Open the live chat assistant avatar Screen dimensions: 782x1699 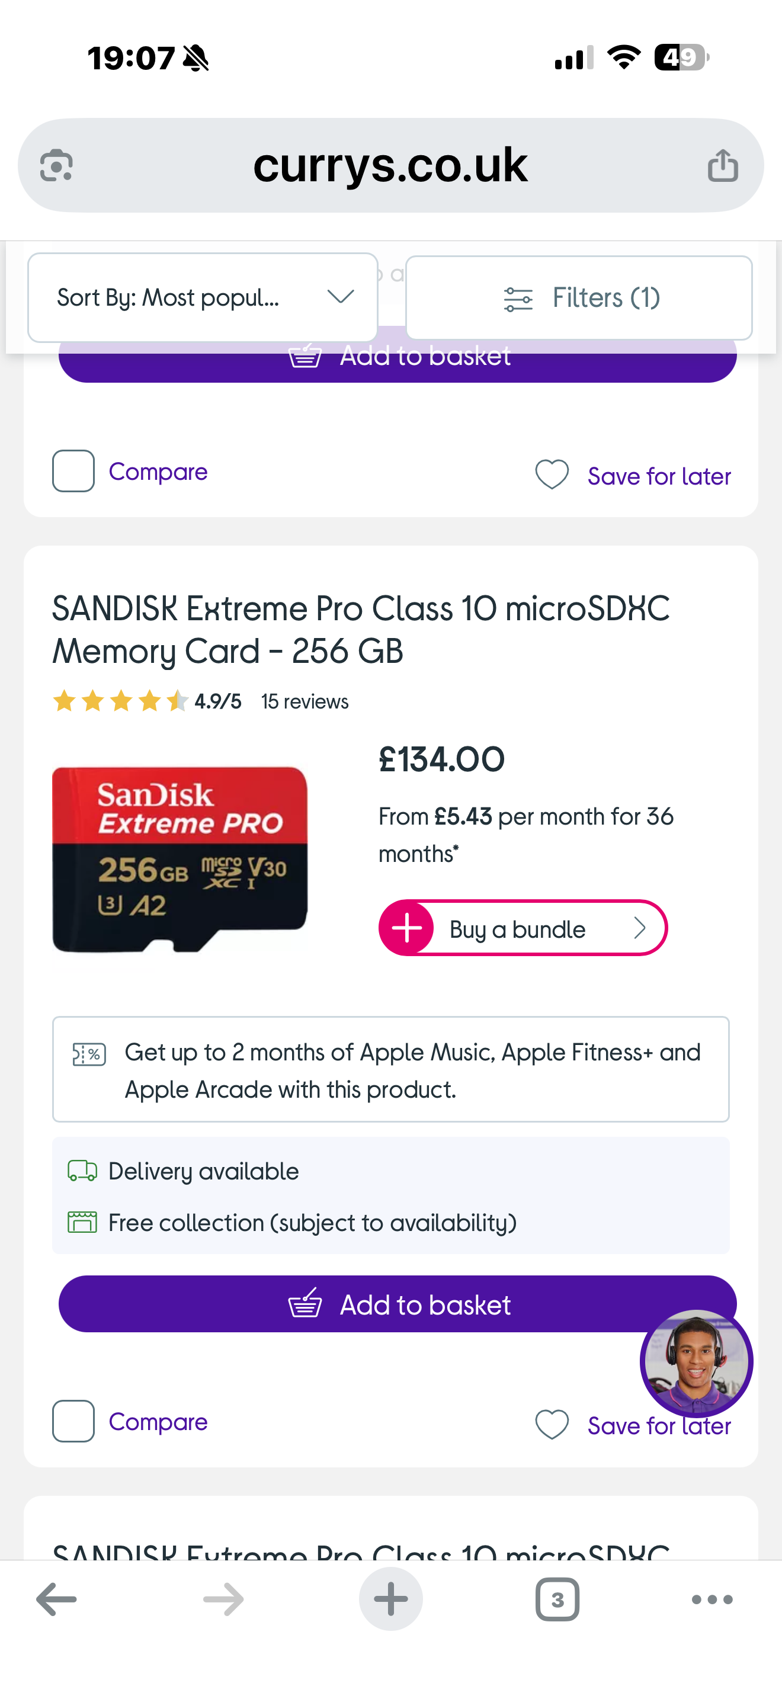point(696,1363)
